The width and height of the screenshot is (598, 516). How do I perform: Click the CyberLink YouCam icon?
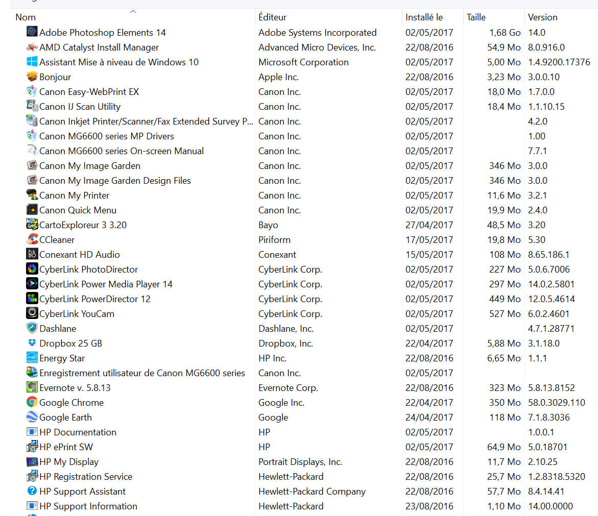[32, 313]
